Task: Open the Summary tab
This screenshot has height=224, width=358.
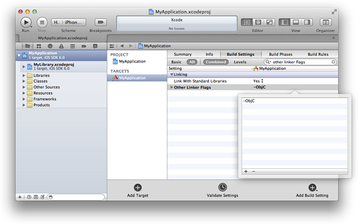Action: 183,55
